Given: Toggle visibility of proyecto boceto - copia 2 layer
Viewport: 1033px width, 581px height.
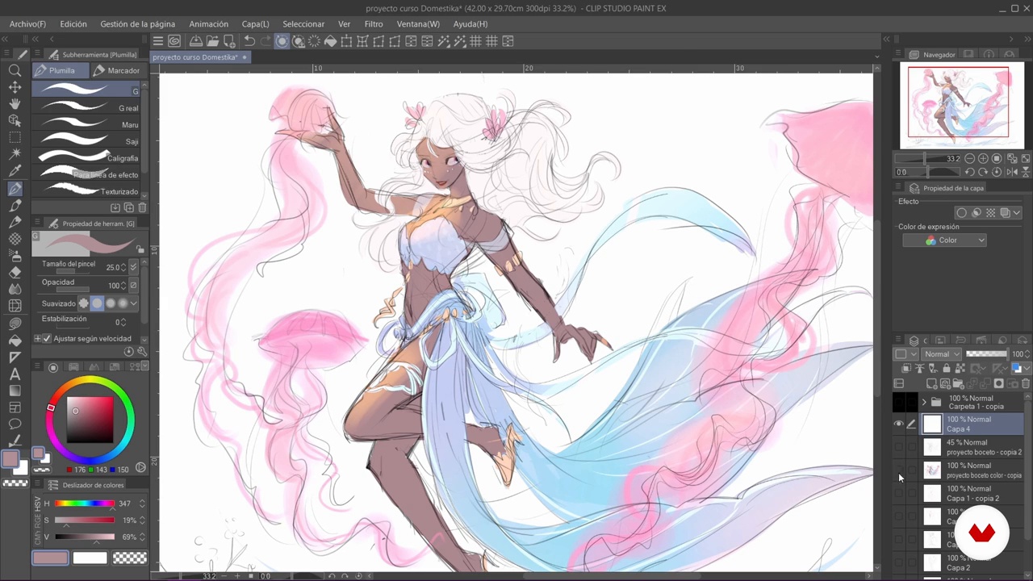Looking at the screenshot, I should [899, 447].
